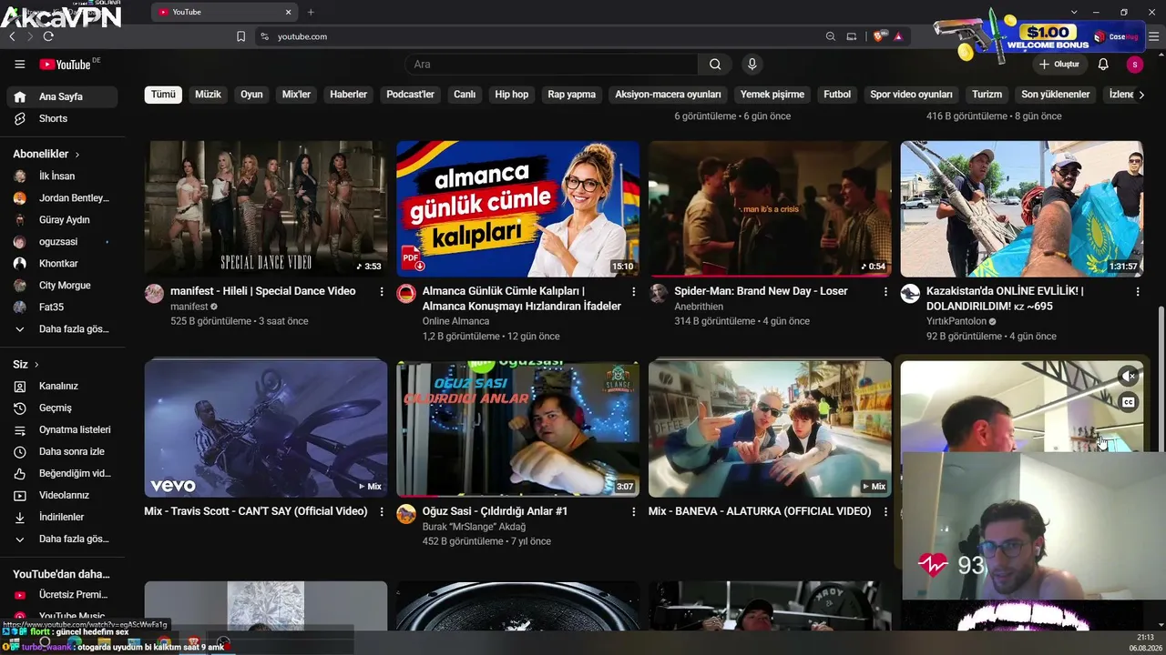Open İndirilenler downloads
Screen dimensions: 1166x655
pyautogui.click(x=64, y=517)
